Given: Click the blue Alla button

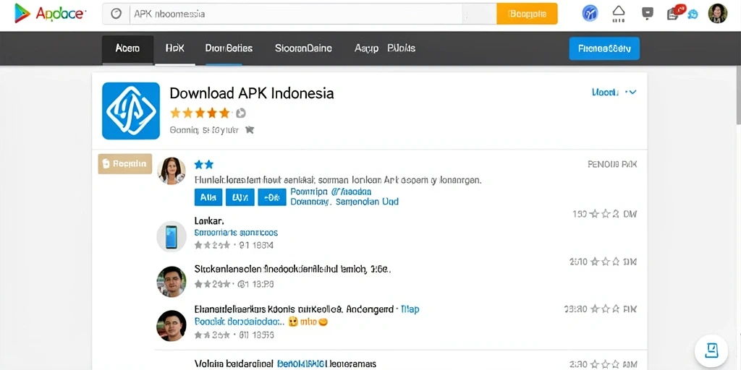Looking at the screenshot, I should pos(208,198).
